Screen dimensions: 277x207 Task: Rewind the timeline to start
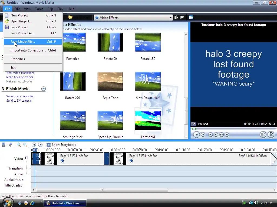coord(34,145)
